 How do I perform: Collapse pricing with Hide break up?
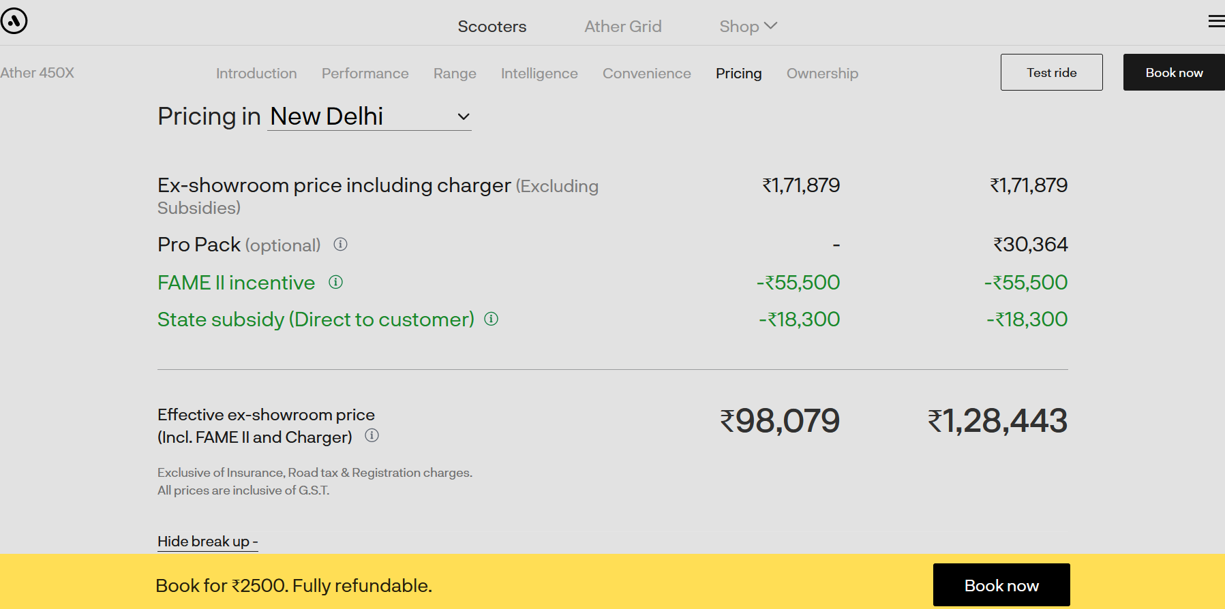pyautogui.click(x=207, y=542)
